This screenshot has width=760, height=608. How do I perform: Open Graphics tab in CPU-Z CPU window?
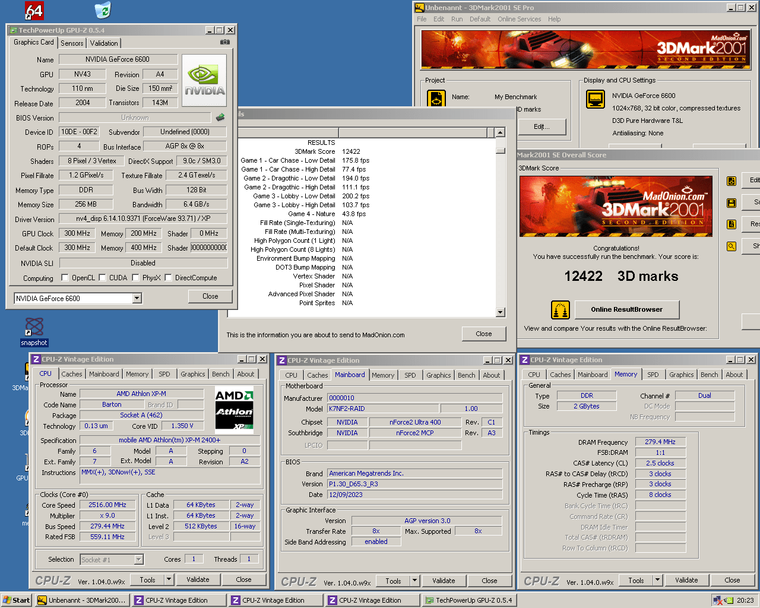point(193,374)
